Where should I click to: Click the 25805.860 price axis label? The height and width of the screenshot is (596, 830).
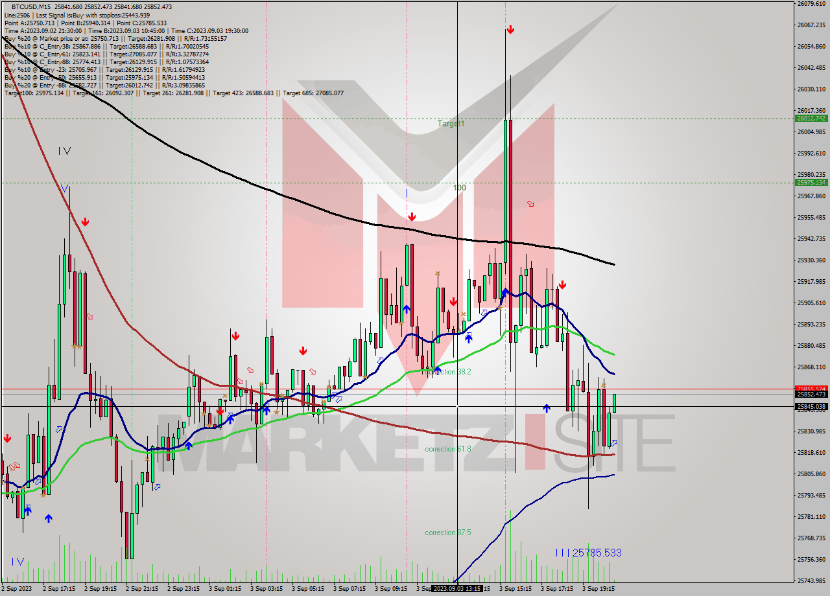point(811,474)
